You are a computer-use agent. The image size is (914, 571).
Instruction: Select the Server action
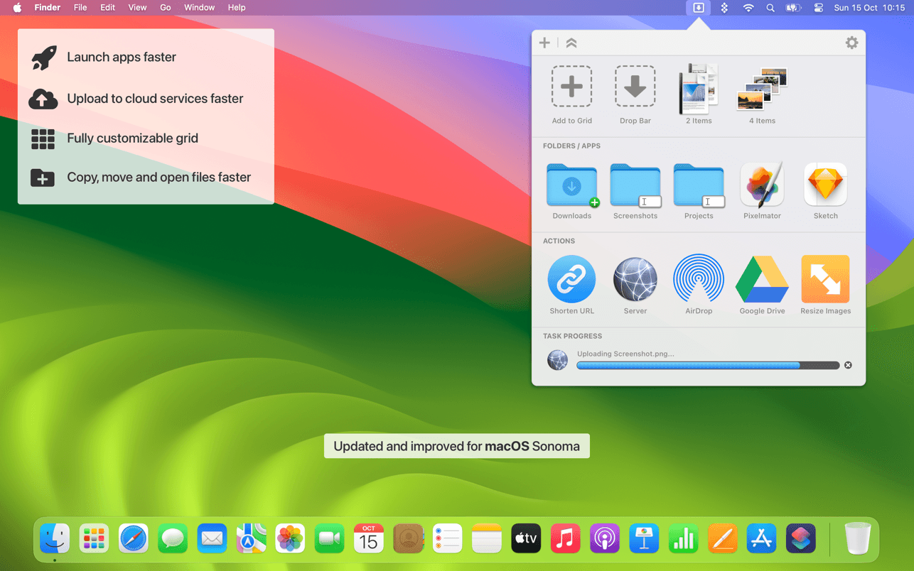pos(635,279)
